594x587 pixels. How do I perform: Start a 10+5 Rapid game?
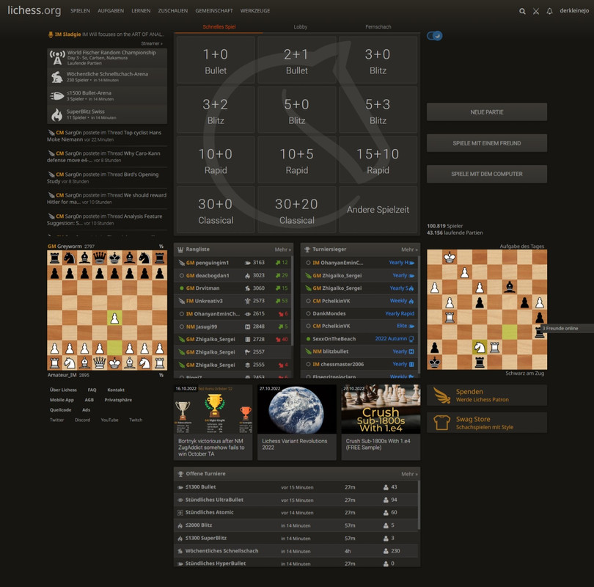296,160
